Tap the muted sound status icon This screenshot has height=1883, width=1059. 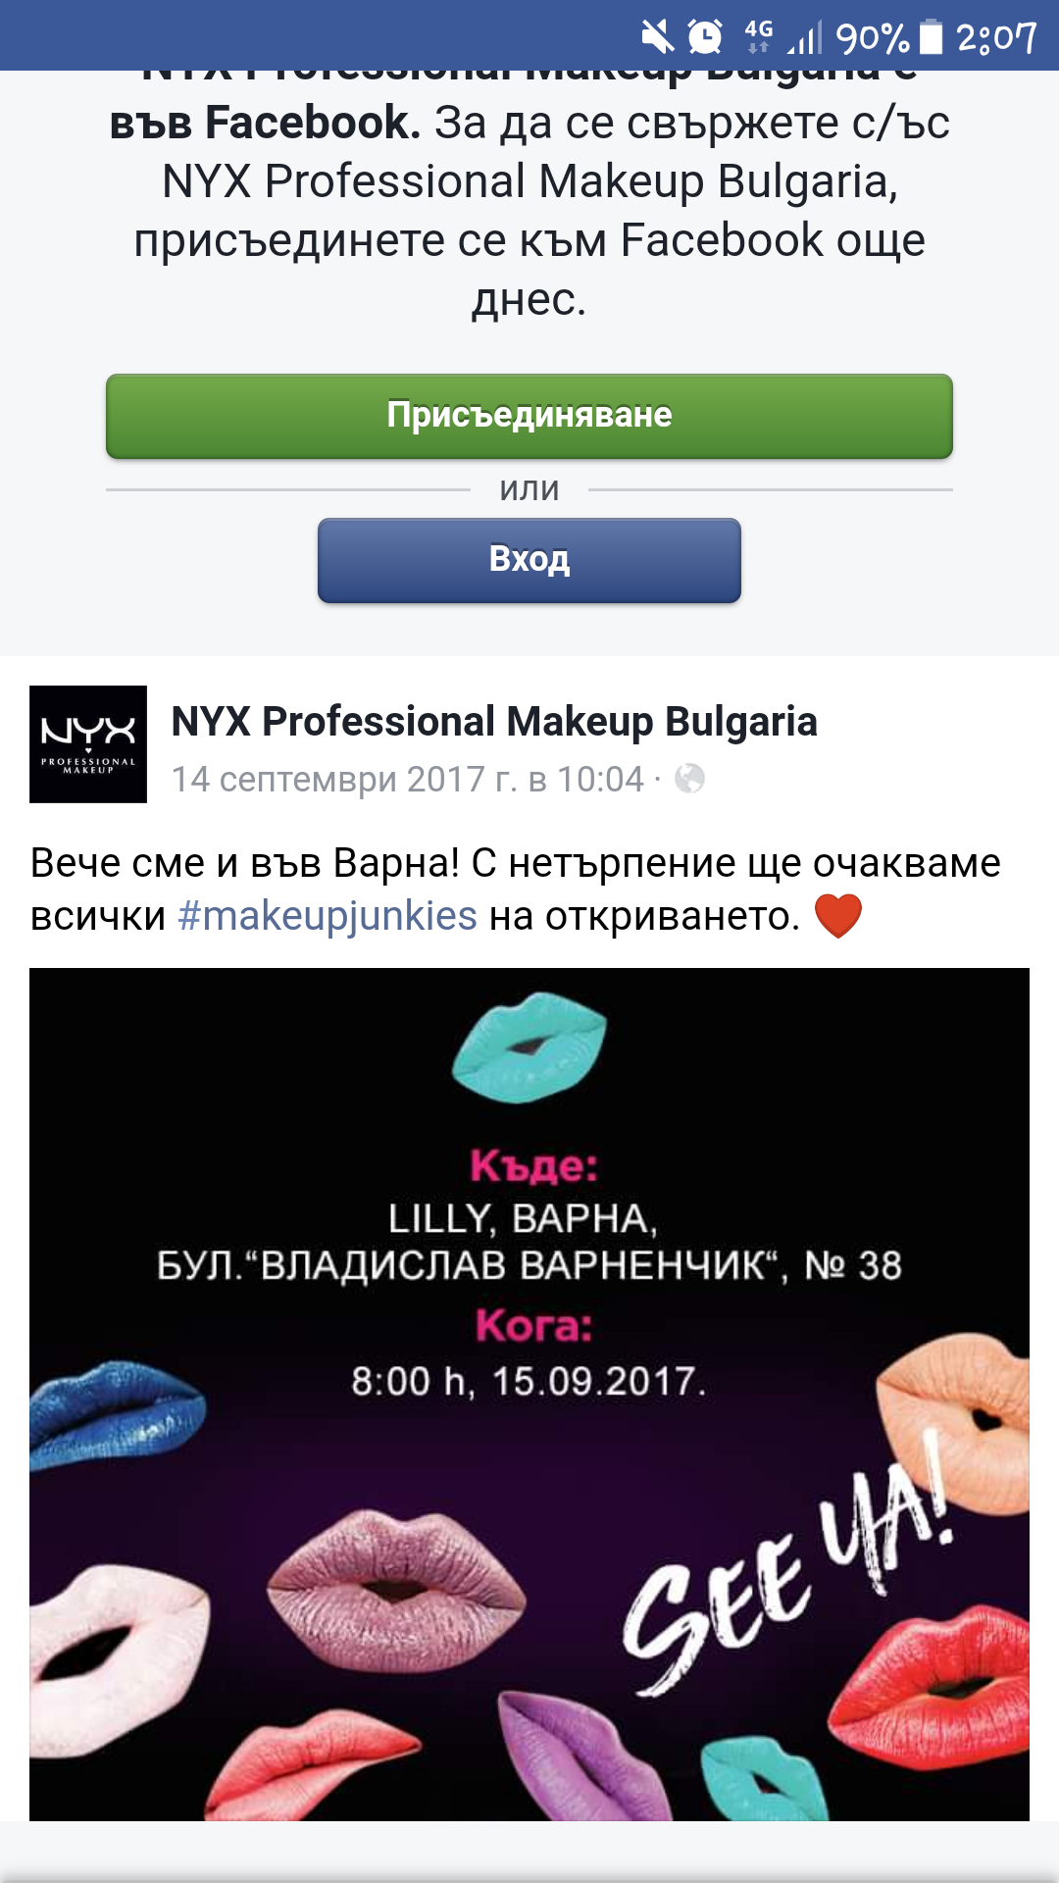tap(657, 37)
